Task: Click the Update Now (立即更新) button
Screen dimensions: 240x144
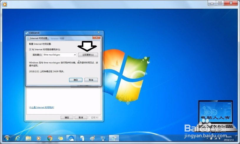Action: tap(88, 55)
